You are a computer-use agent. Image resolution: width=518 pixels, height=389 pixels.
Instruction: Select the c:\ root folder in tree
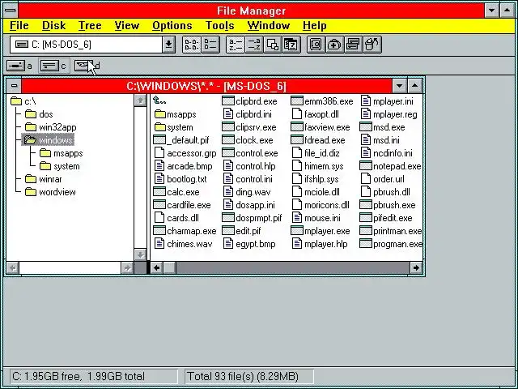[23, 101]
